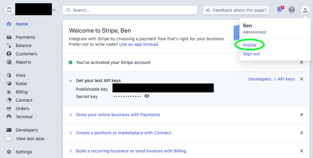313x158 pixels.
Task: Choose Sign out in the user menu
Action: [x=251, y=54]
